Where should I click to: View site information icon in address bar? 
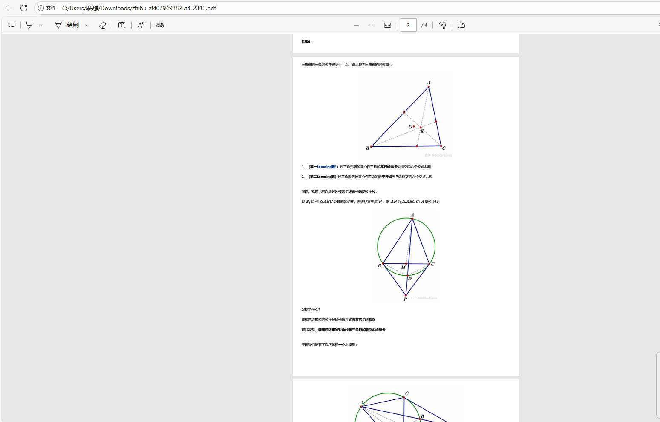tap(41, 8)
